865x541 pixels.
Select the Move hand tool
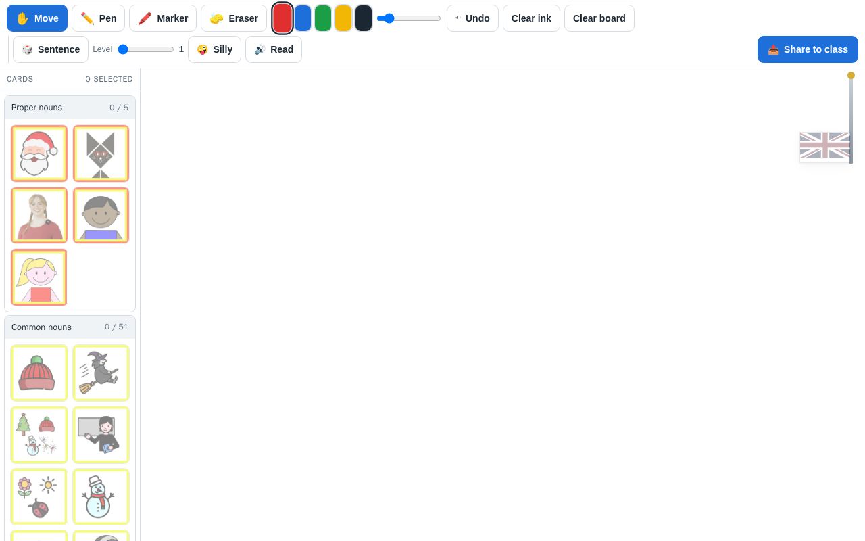(x=37, y=18)
